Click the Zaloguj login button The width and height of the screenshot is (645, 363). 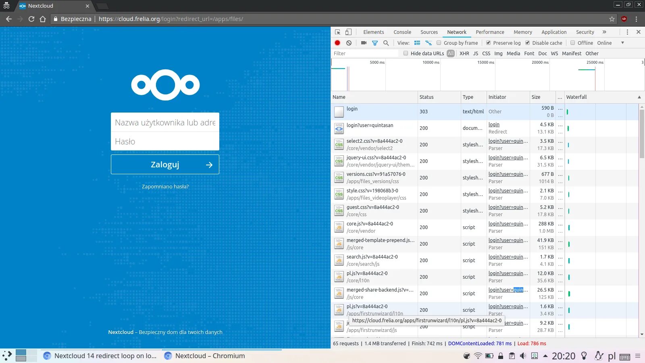pyautogui.click(x=165, y=165)
